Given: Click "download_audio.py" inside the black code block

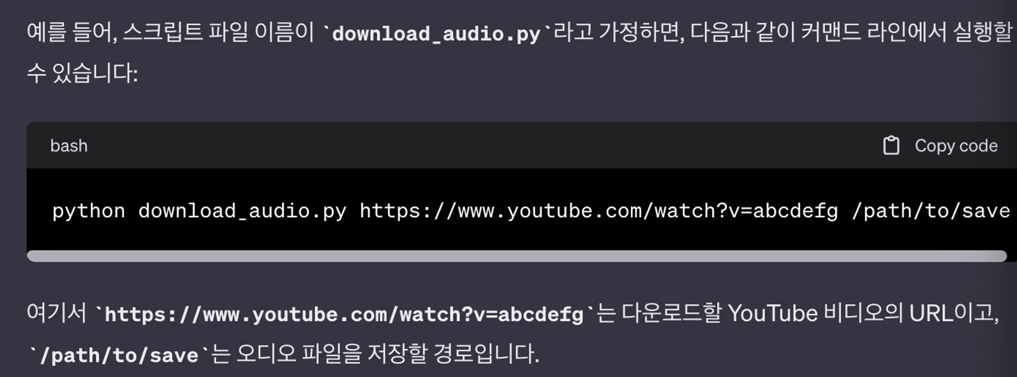Looking at the screenshot, I should [x=242, y=211].
